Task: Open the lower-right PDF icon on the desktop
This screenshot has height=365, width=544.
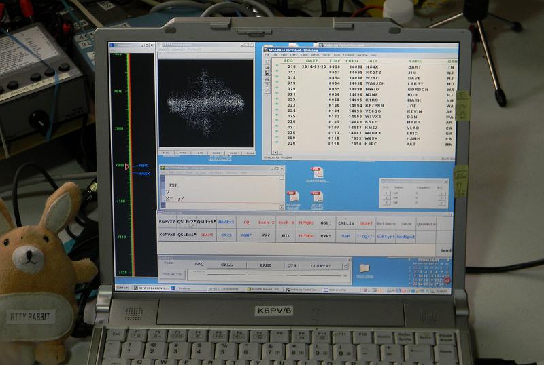Action: (x=317, y=197)
